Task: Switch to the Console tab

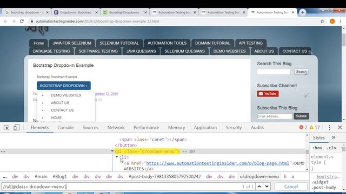Action: (65, 128)
